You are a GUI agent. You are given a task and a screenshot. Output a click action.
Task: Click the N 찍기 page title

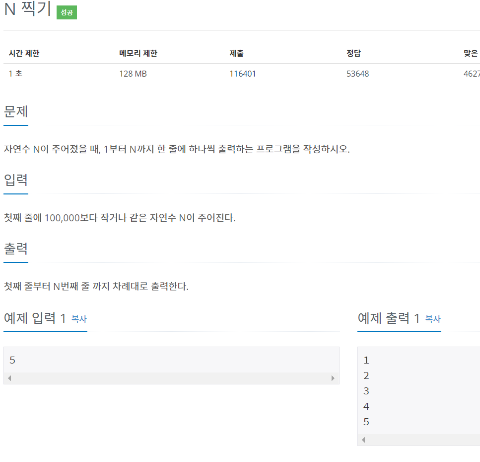tap(28, 8)
